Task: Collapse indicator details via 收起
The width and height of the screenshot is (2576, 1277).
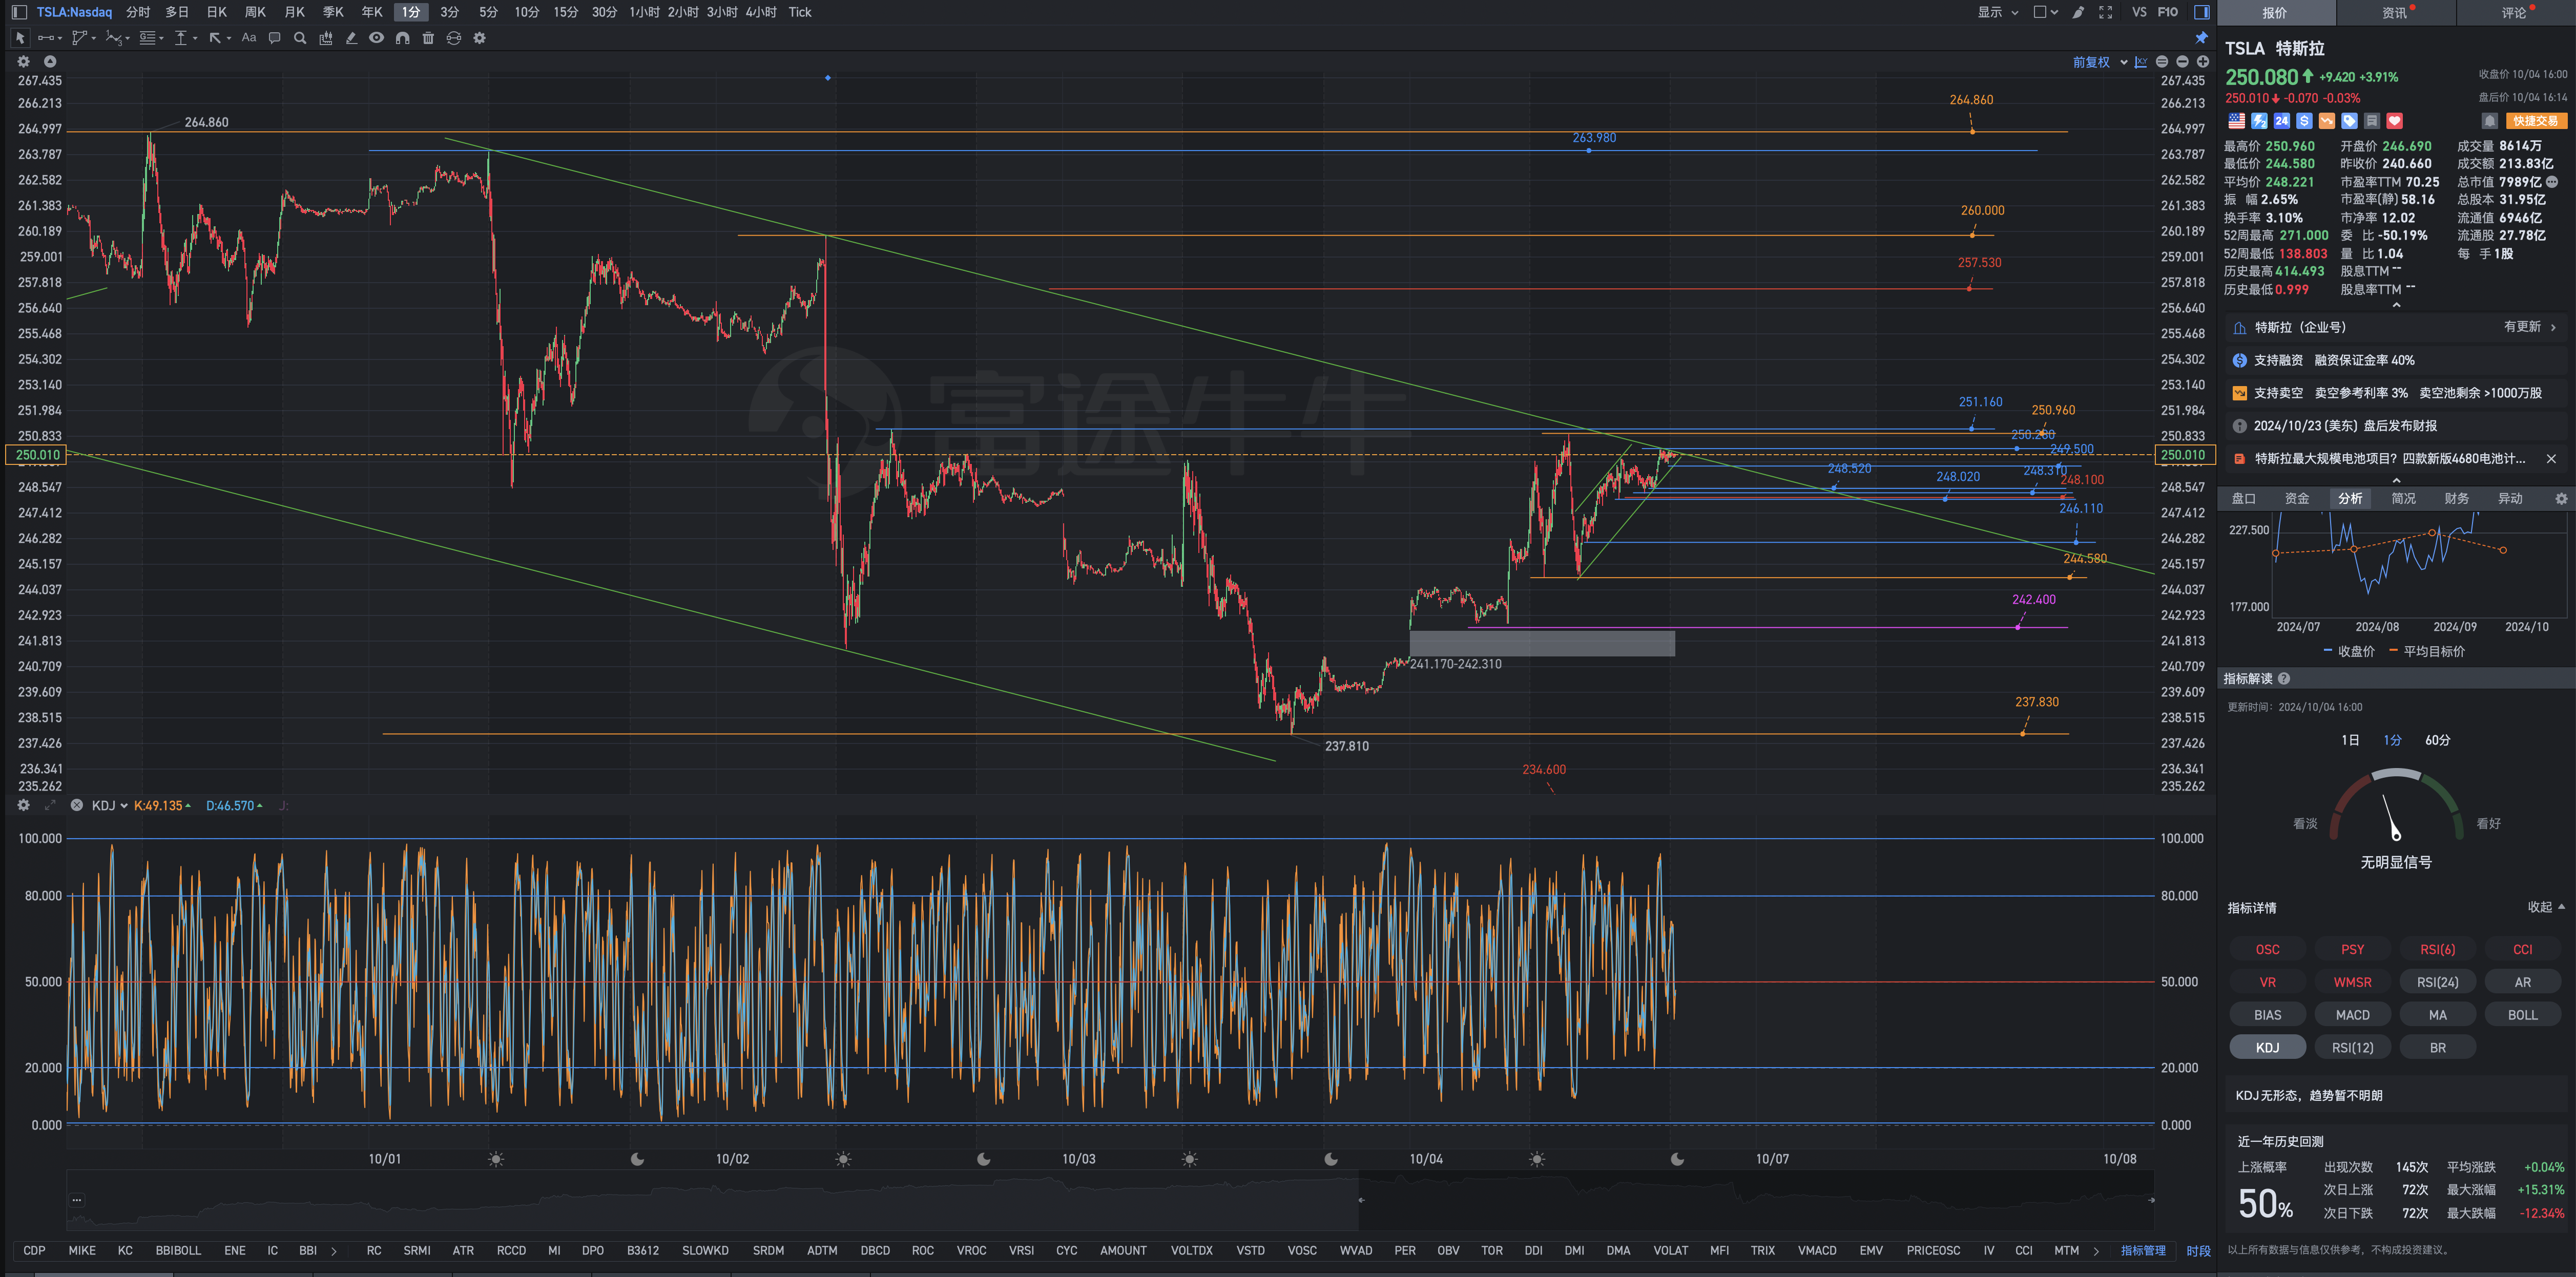Action: (x=2546, y=907)
